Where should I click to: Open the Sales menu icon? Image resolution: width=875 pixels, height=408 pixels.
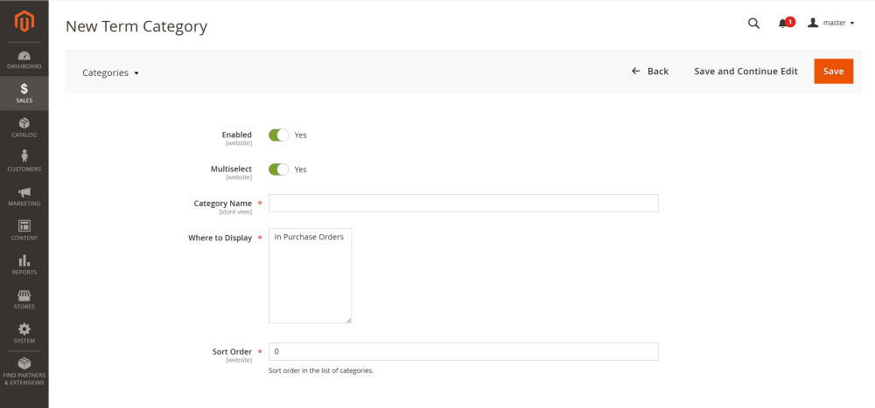24,88
